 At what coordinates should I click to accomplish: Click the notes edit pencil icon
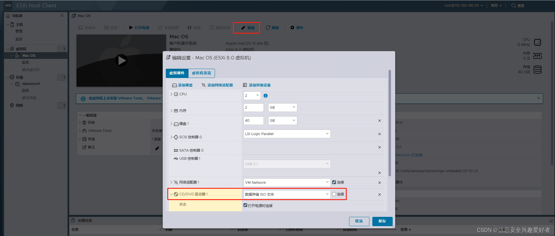[x=157, y=148]
